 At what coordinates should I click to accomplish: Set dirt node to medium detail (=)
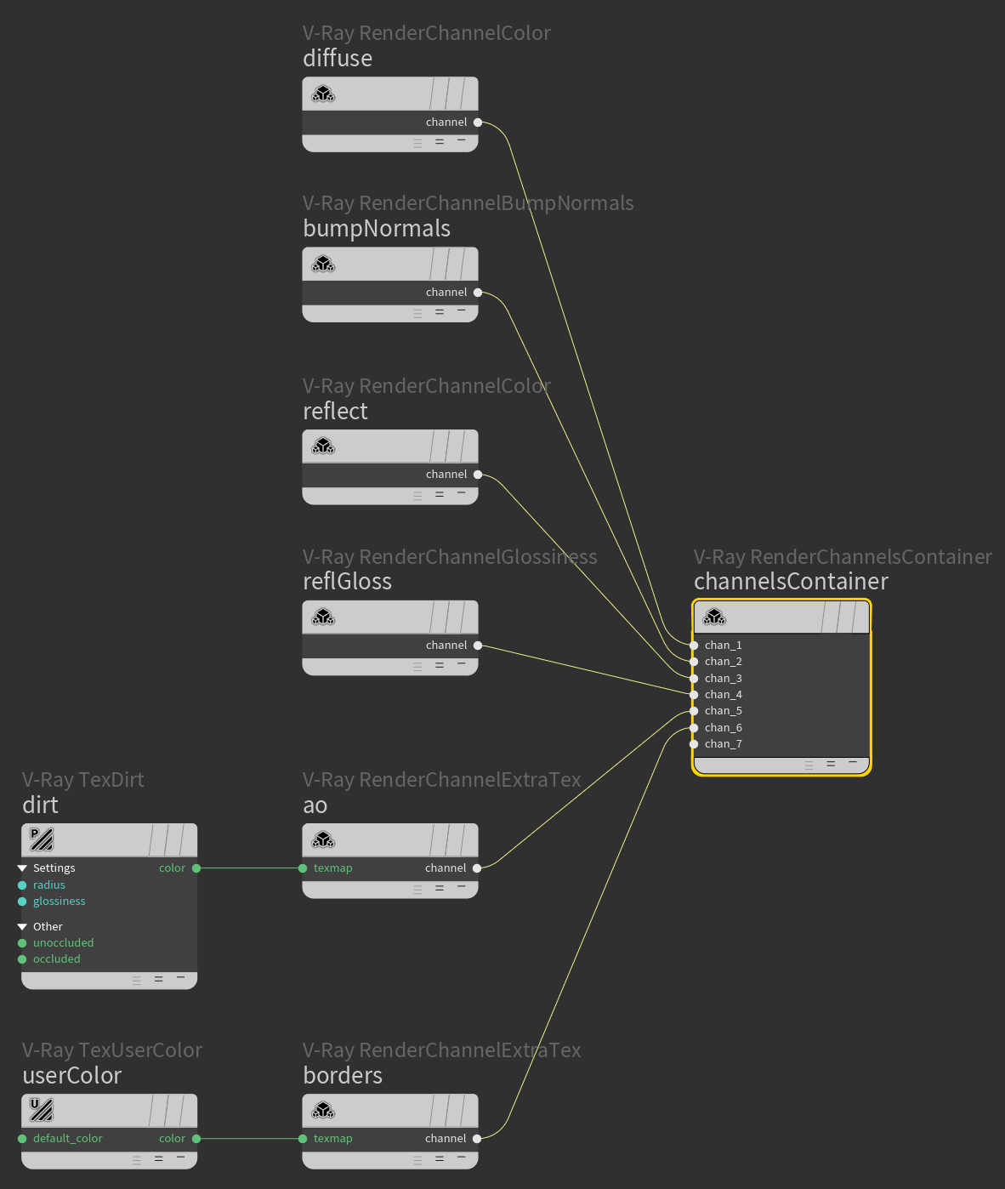[x=159, y=979]
